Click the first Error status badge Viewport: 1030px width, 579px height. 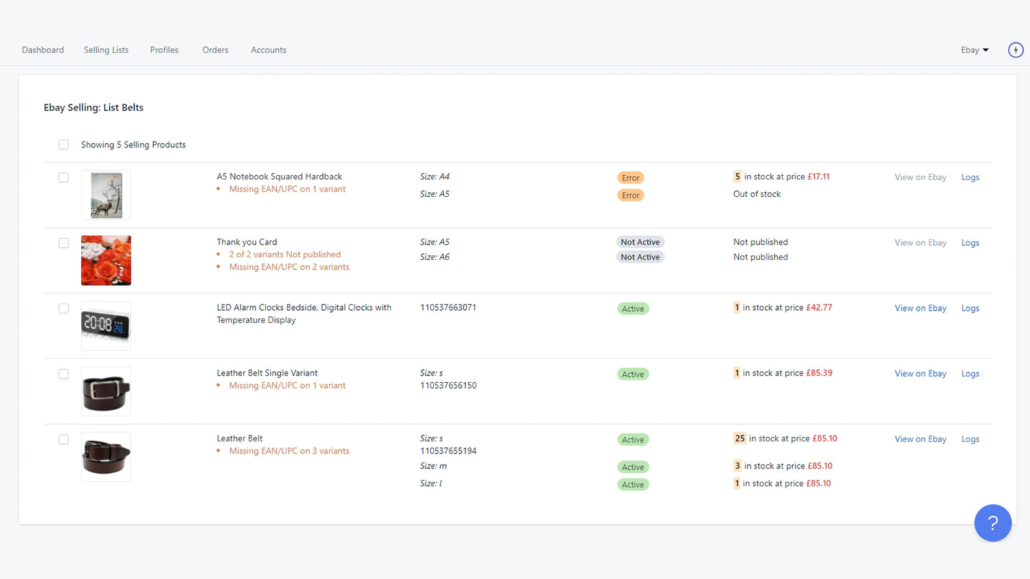pos(630,178)
